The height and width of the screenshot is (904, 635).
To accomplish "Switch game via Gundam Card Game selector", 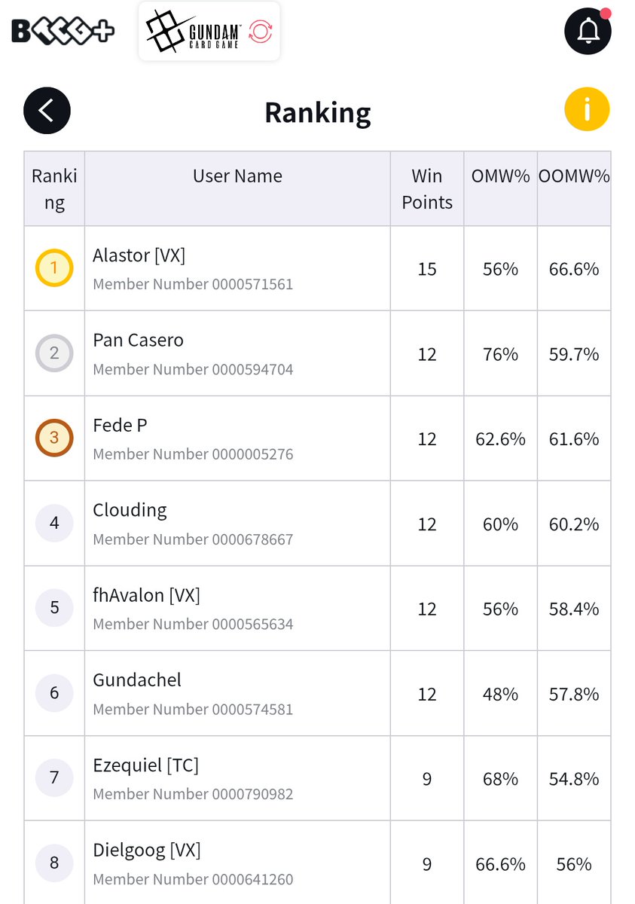I will click(209, 32).
